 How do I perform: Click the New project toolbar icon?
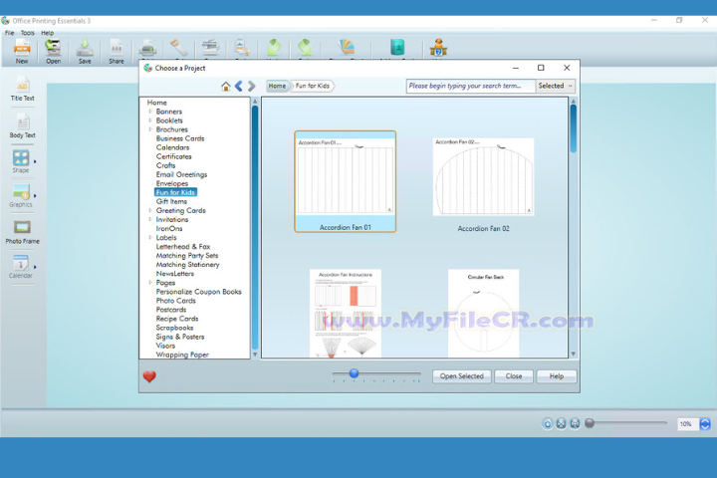point(22,51)
